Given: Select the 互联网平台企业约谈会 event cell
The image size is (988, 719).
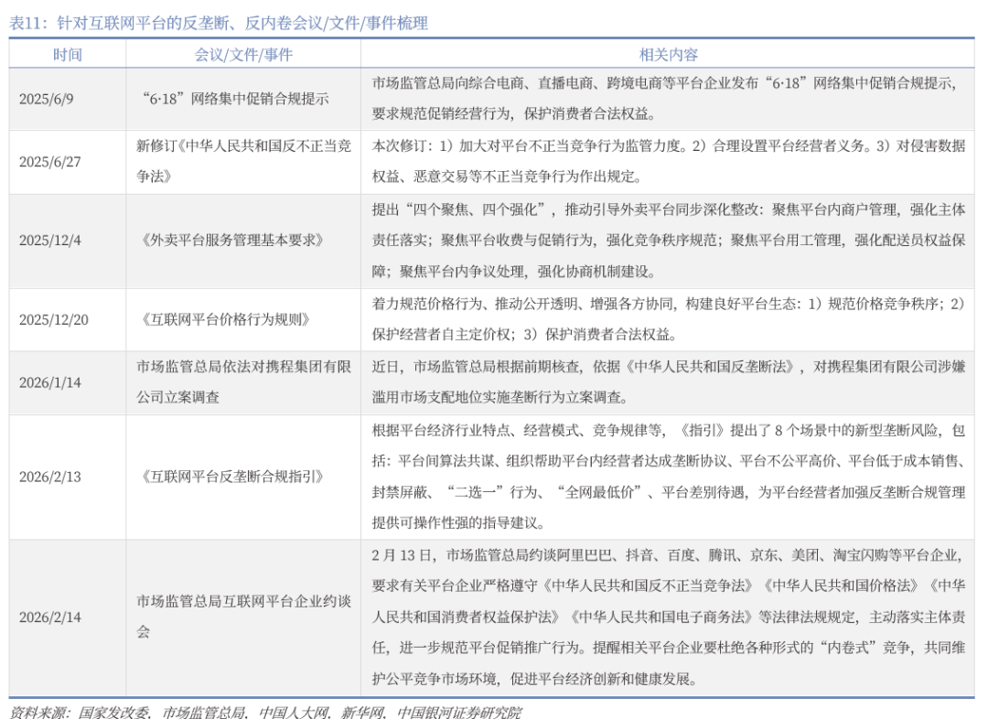Looking at the screenshot, I should 243,617.
